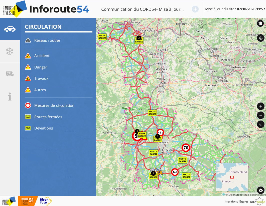This screenshot has height=206, width=266.
Task: Open the Circulation car tab
Action: [x=10, y=29]
